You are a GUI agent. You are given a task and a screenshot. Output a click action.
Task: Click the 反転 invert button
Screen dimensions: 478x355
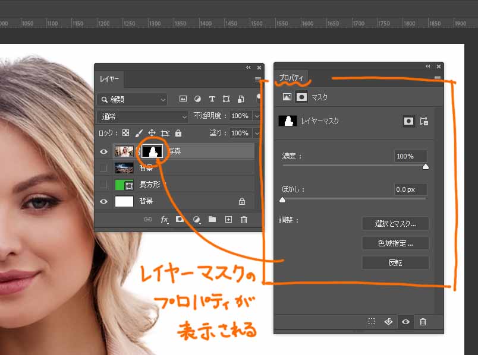(395, 262)
